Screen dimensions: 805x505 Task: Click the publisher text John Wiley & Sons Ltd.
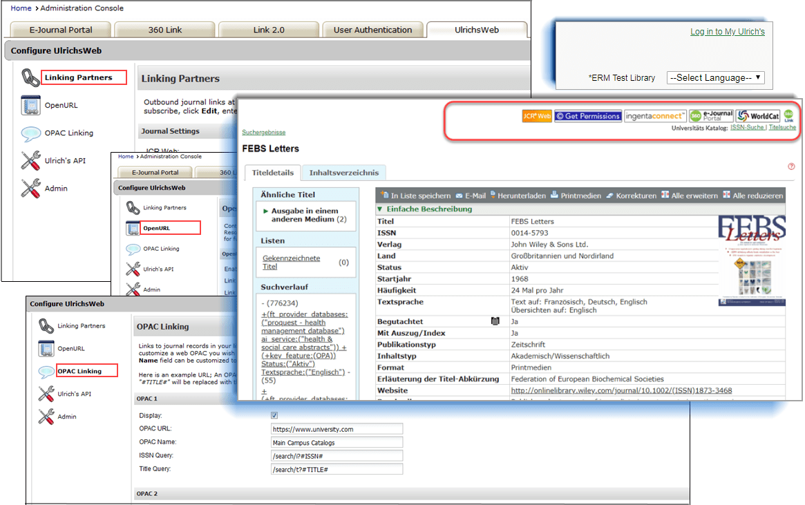549,245
